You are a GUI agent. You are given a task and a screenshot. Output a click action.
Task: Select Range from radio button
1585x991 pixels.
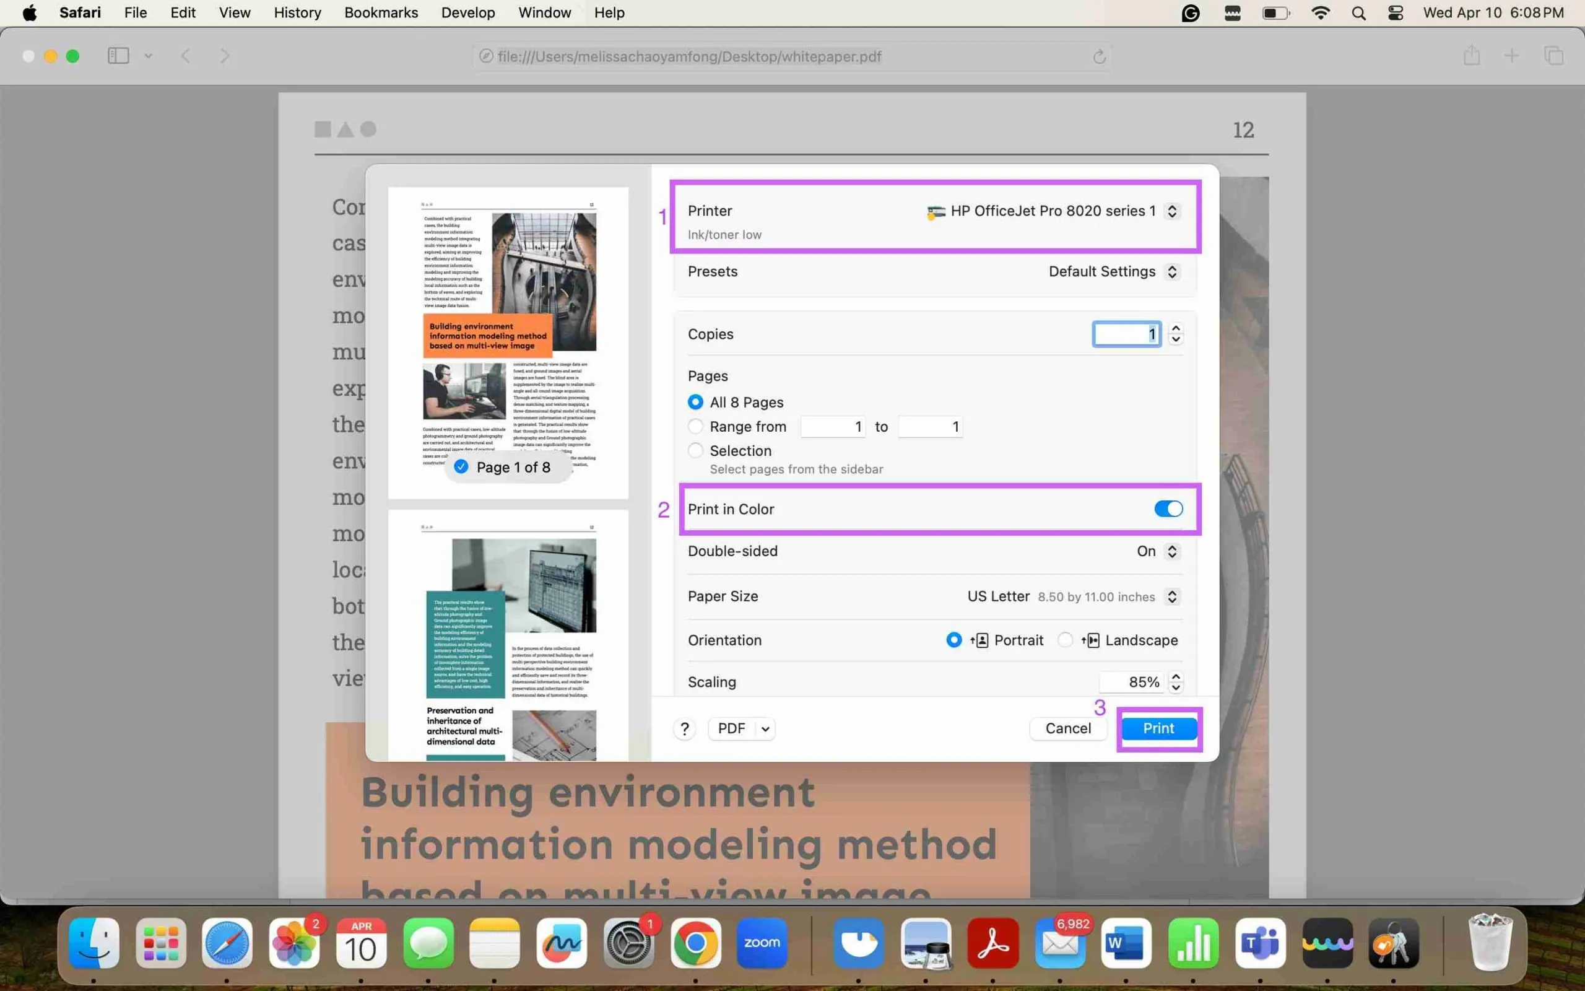click(696, 426)
